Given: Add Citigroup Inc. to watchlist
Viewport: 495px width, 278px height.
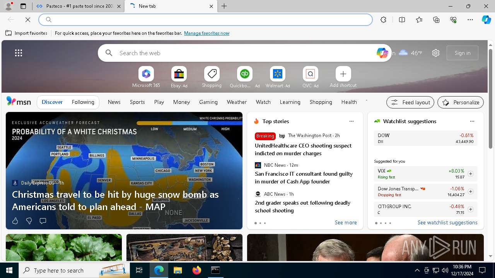Looking at the screenshot, I should click(470, 209).
